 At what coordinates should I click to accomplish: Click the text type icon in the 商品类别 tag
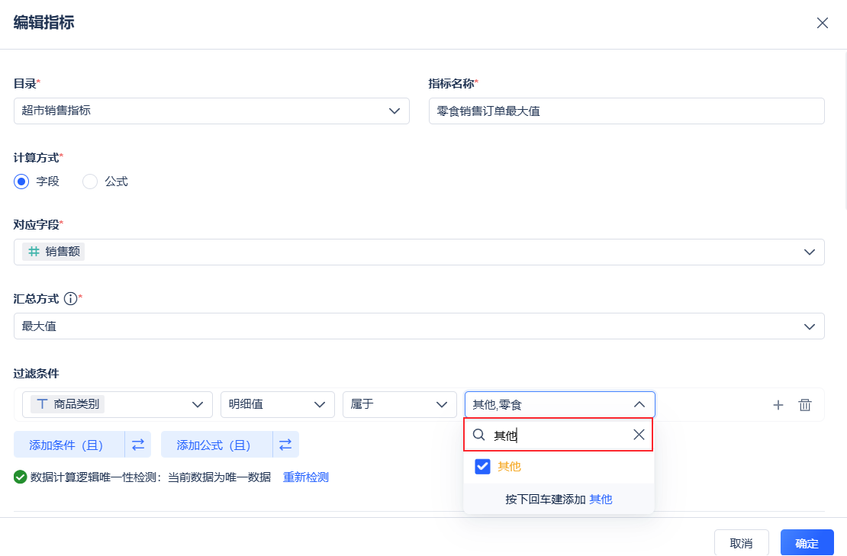click(x=42, y=403)
